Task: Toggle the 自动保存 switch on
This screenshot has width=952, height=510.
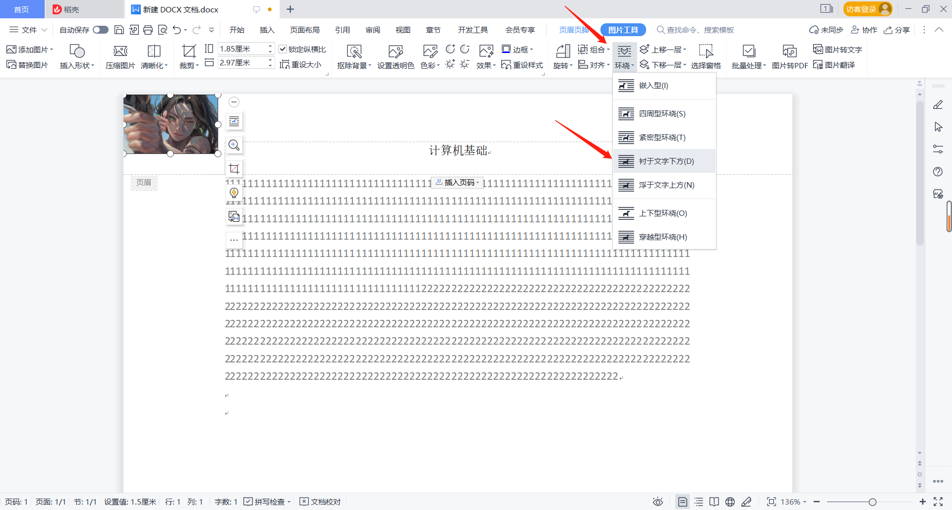Action: pos(100,30)
